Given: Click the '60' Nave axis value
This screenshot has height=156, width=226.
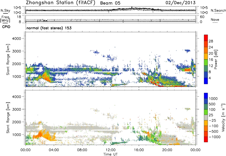Looking at the screenshot, I should tap(202, 17).
